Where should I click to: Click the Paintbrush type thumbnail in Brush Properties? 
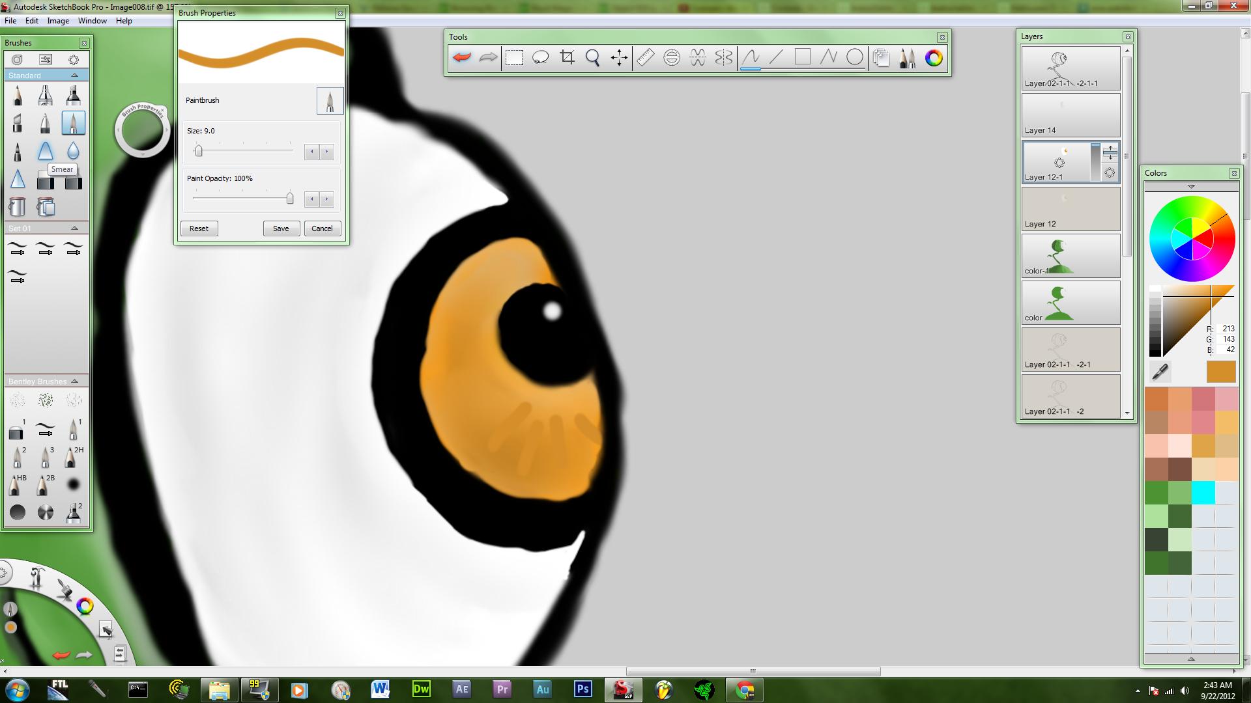click(x=330, y=101)
